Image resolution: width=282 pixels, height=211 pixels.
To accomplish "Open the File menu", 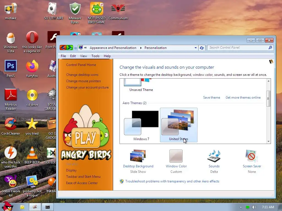I will pyautogui.click(x=63, y=56).
